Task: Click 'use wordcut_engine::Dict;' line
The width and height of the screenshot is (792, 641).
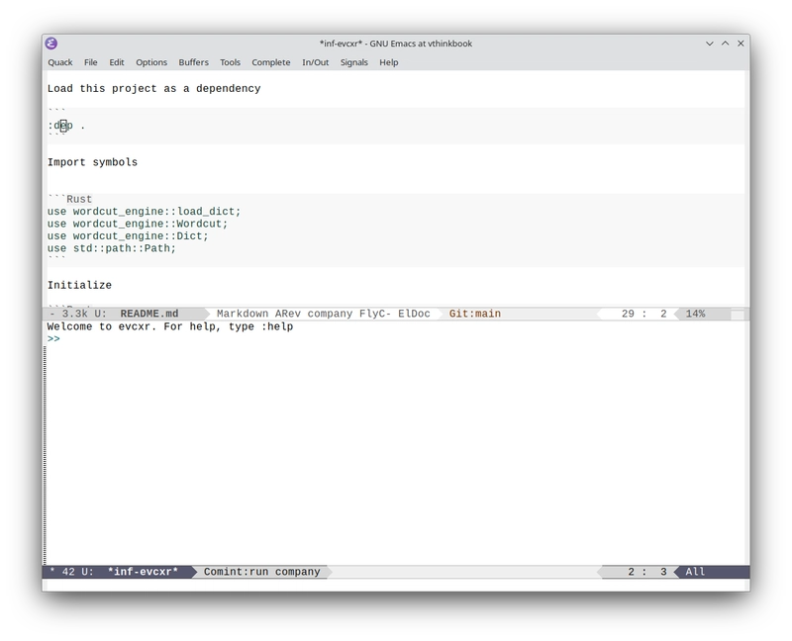Action: pos(128,235)
